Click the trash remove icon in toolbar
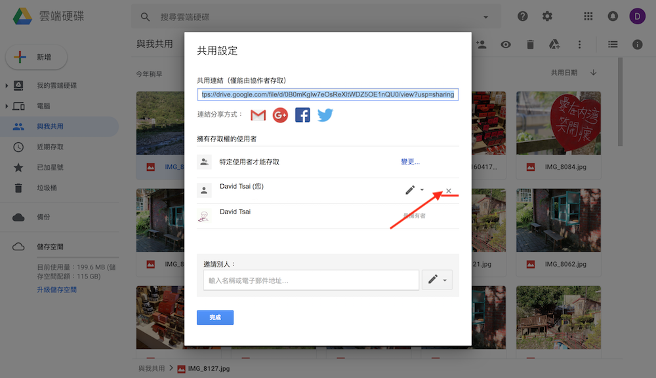 530,45
